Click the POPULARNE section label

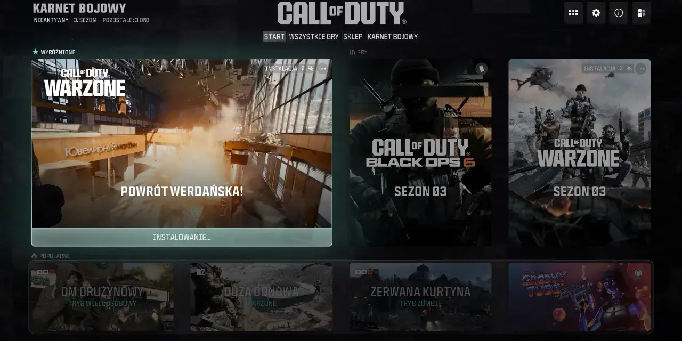click(51, 256)
